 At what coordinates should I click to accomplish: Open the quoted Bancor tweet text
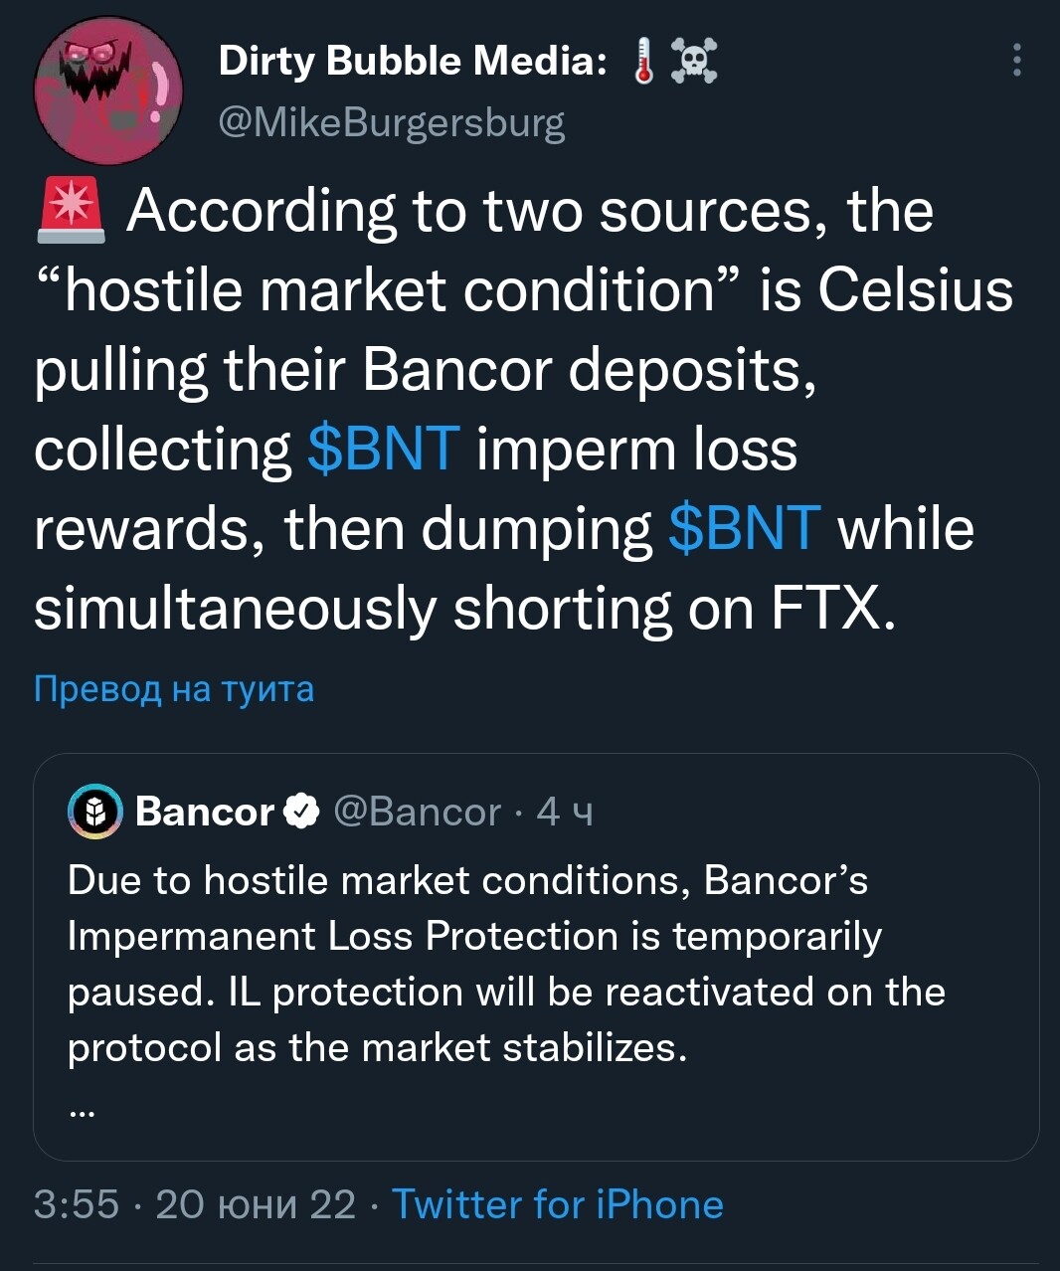tap(506, 964)
